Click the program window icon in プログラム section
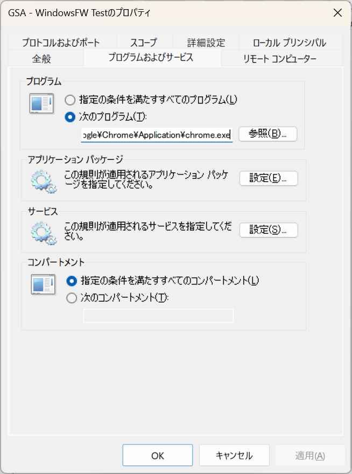The image size is (352, 474). click(x=41, y=103)
